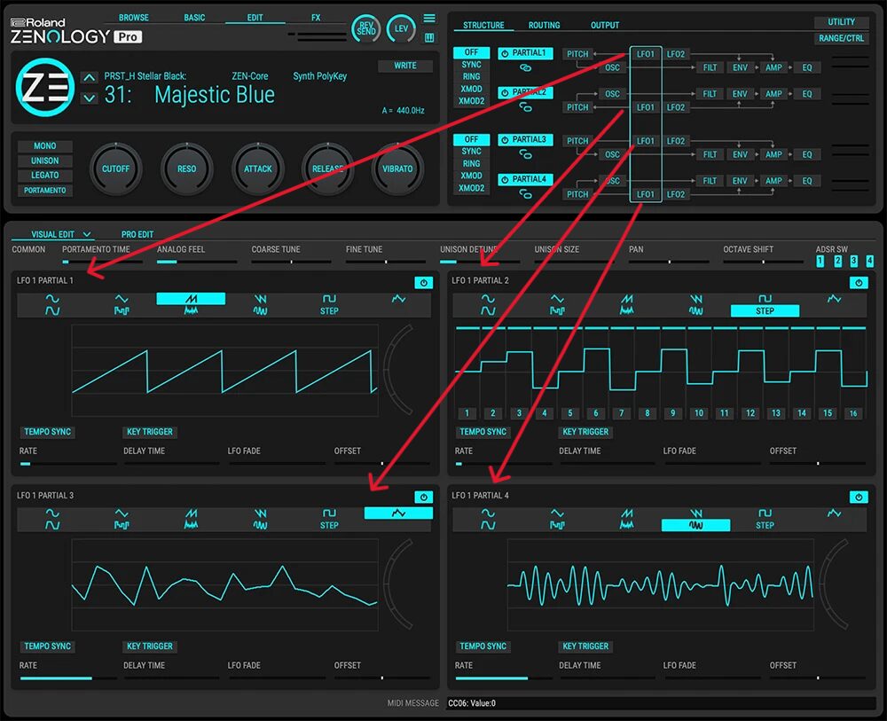
Task: Select random waveform in LFO 1 Partial 1
Action: [x=398, y=299]
